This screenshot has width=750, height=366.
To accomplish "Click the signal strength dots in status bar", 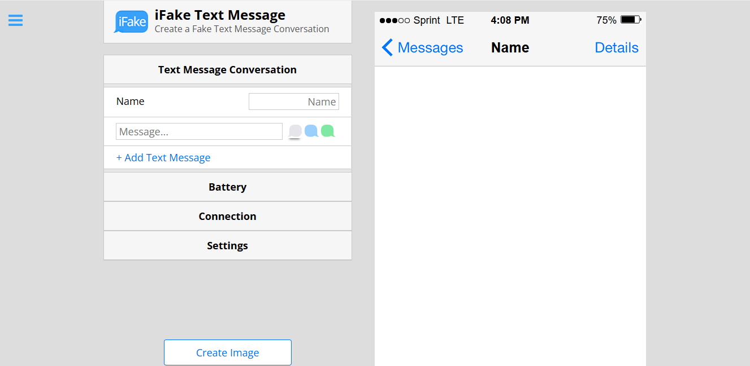I will (394, 20).
